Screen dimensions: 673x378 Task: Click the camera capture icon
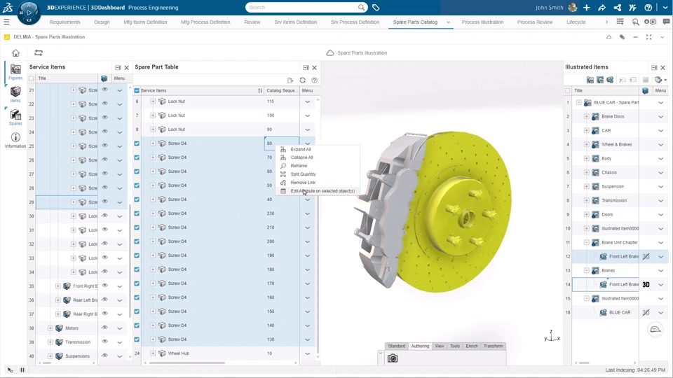[x=393, y=358]
